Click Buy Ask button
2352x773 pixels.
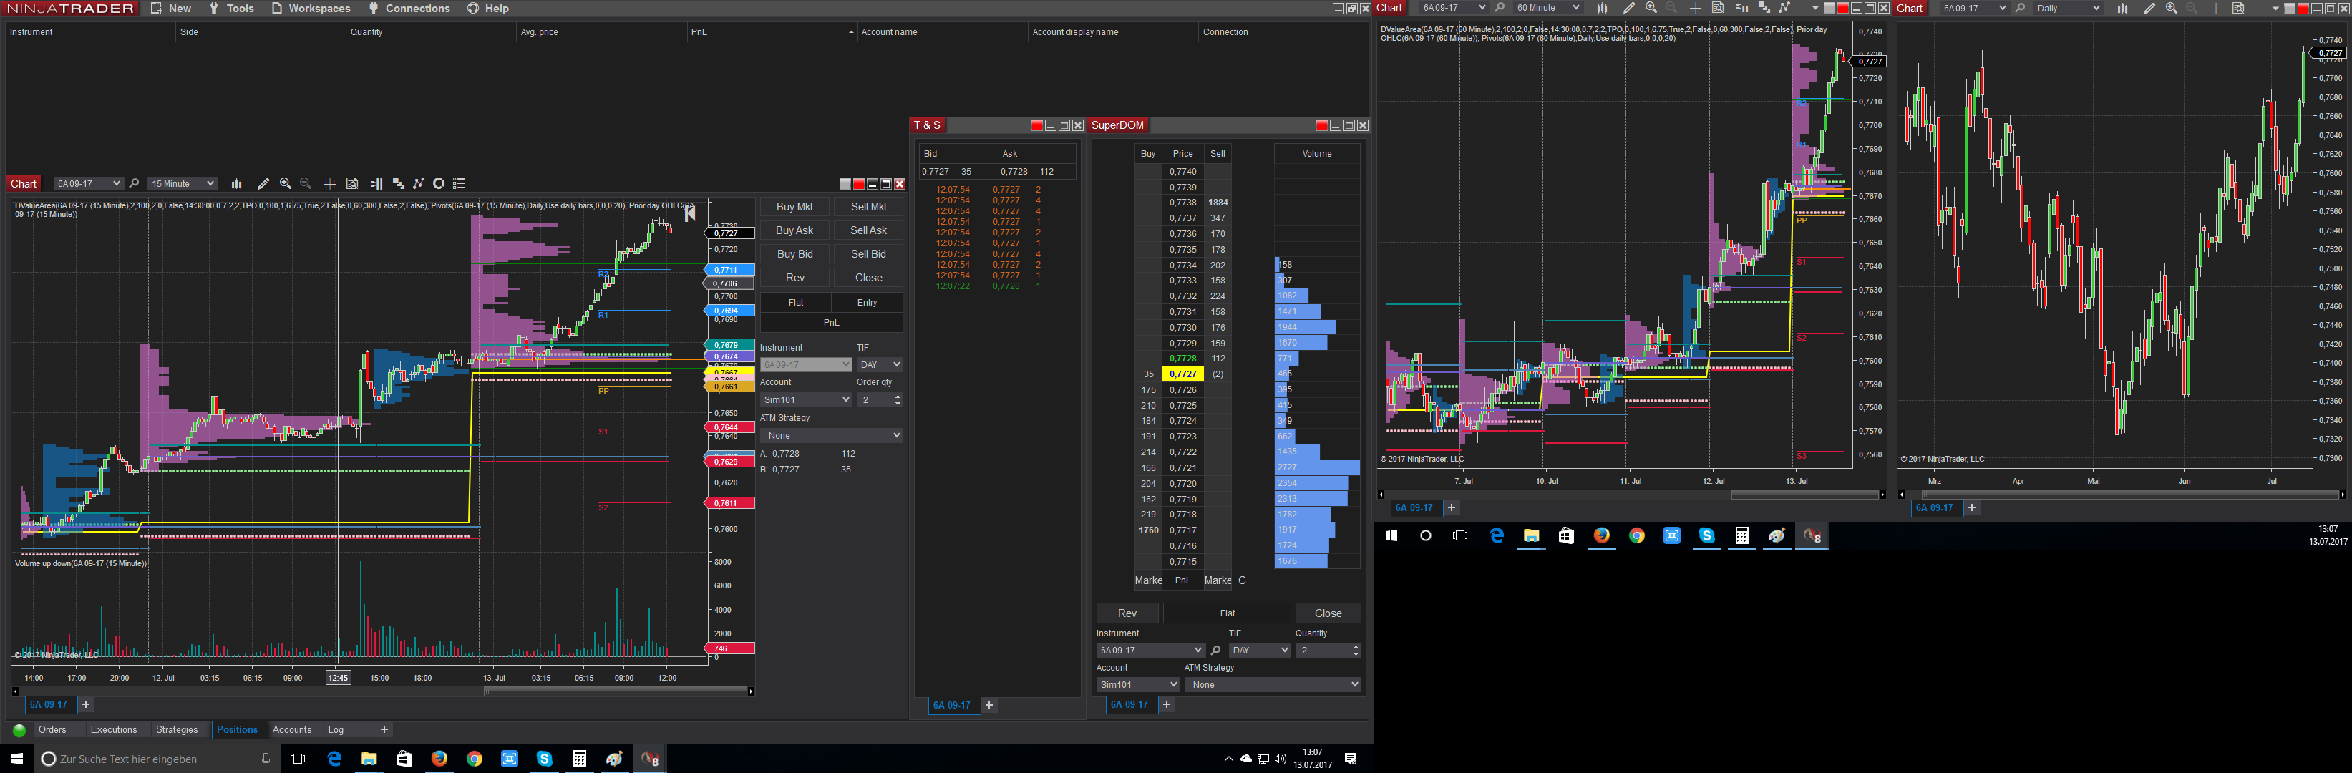794,231
